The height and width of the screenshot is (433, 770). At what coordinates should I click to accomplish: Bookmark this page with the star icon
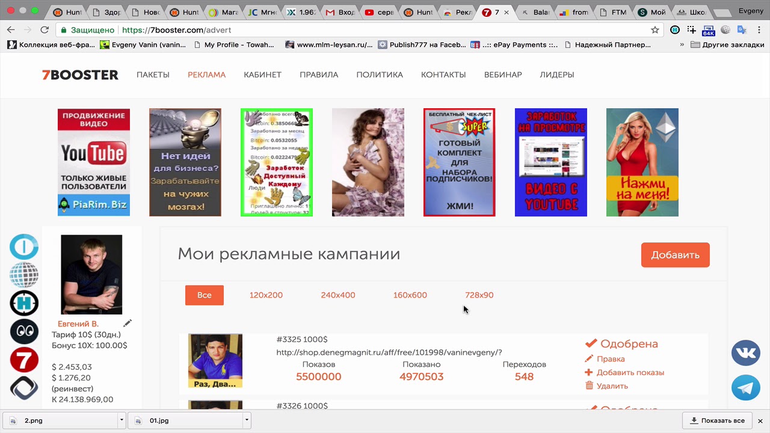[655, 29]
